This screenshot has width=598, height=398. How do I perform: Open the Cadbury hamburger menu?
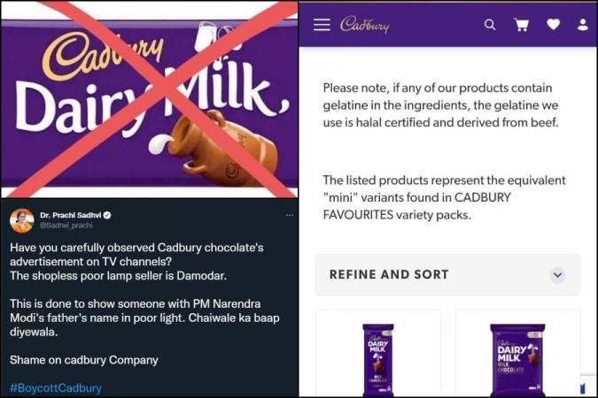[x=322, y=25]
